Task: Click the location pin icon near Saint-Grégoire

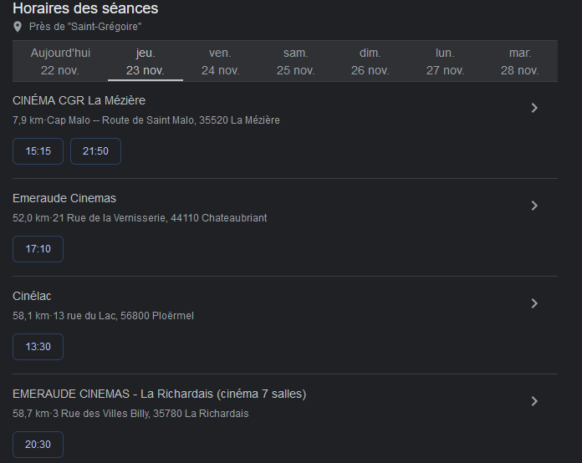Action: point(18,27)
